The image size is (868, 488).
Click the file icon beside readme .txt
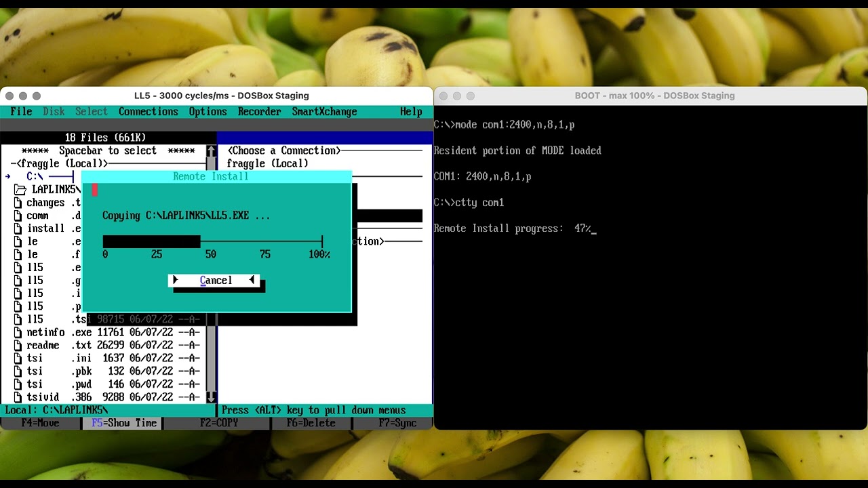click(18, 346)
